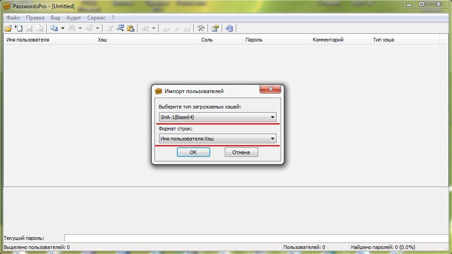Click the grayed-out resume attack icon

176,28
